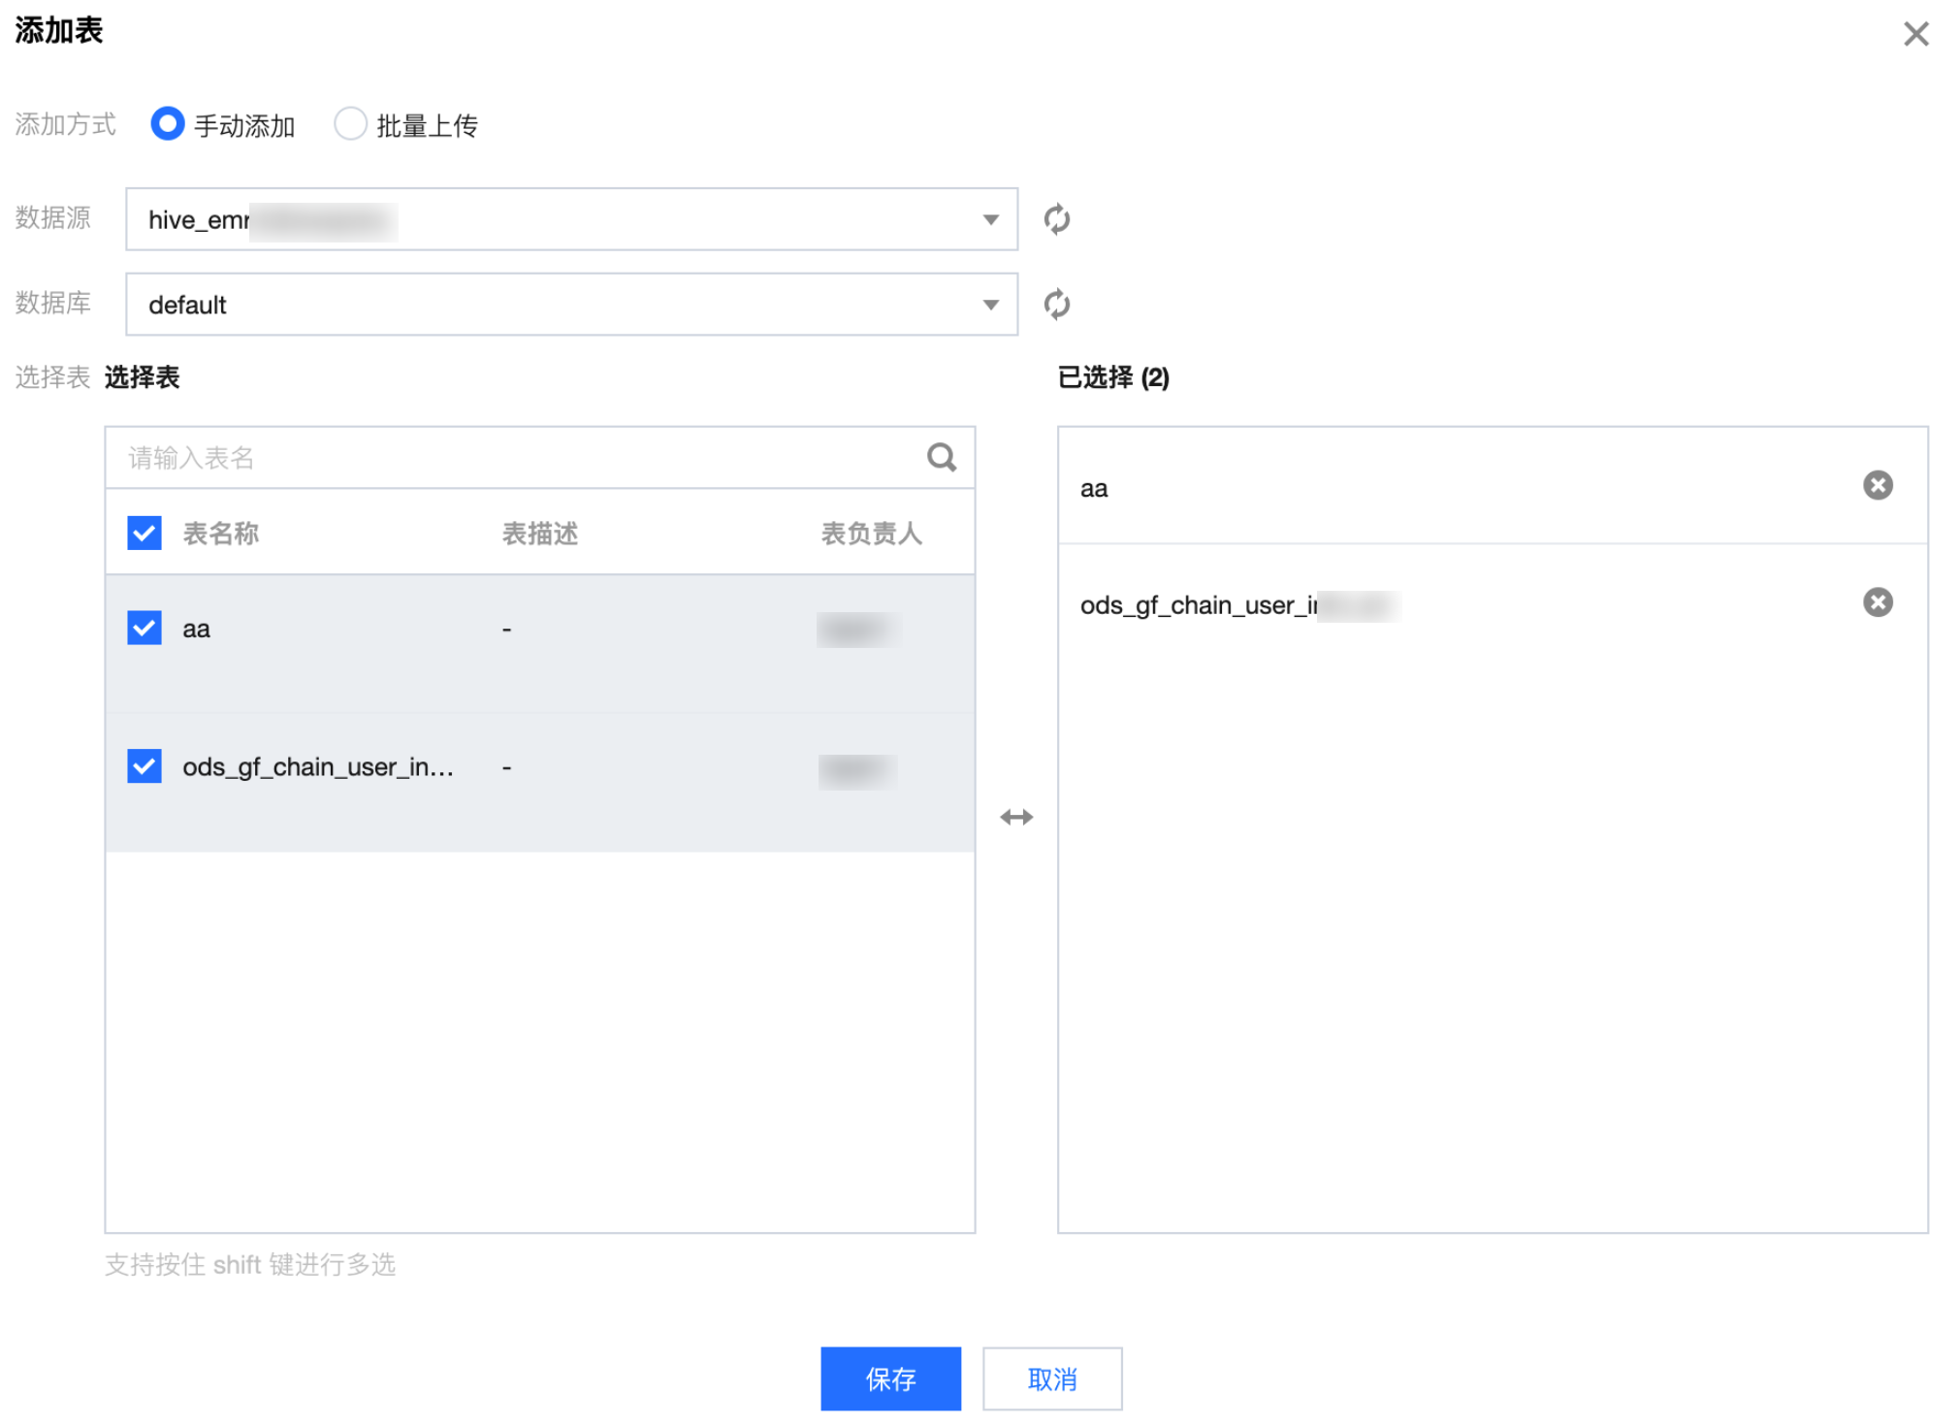1960x1426 pixels.
Task: Click the table name column header
Action: (221, 534)
